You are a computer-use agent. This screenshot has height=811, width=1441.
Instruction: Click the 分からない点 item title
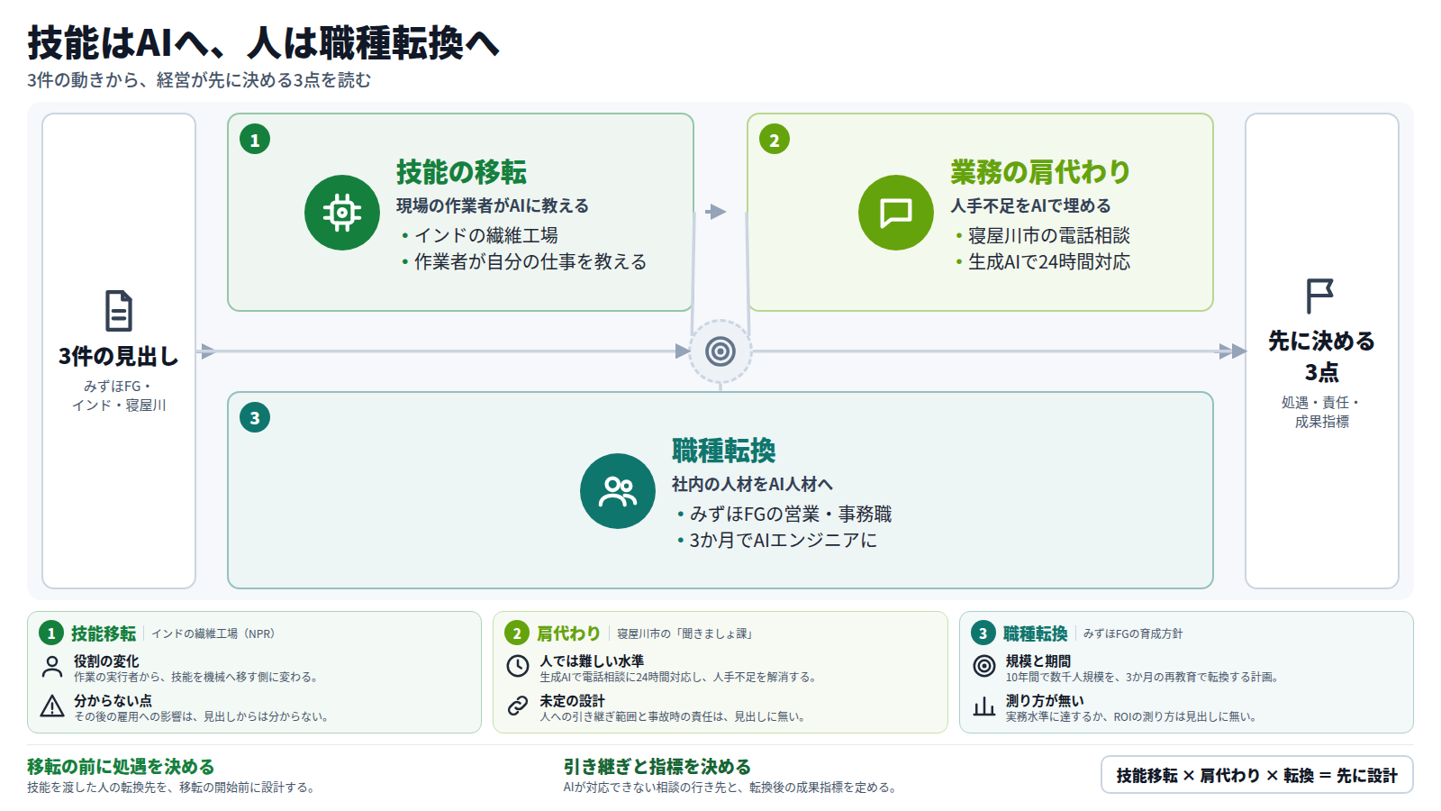pos(113,700)
